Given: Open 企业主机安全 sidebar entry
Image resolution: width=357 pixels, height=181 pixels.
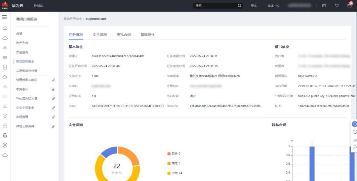Looking at the screenshot, I should tap(25, 108).
